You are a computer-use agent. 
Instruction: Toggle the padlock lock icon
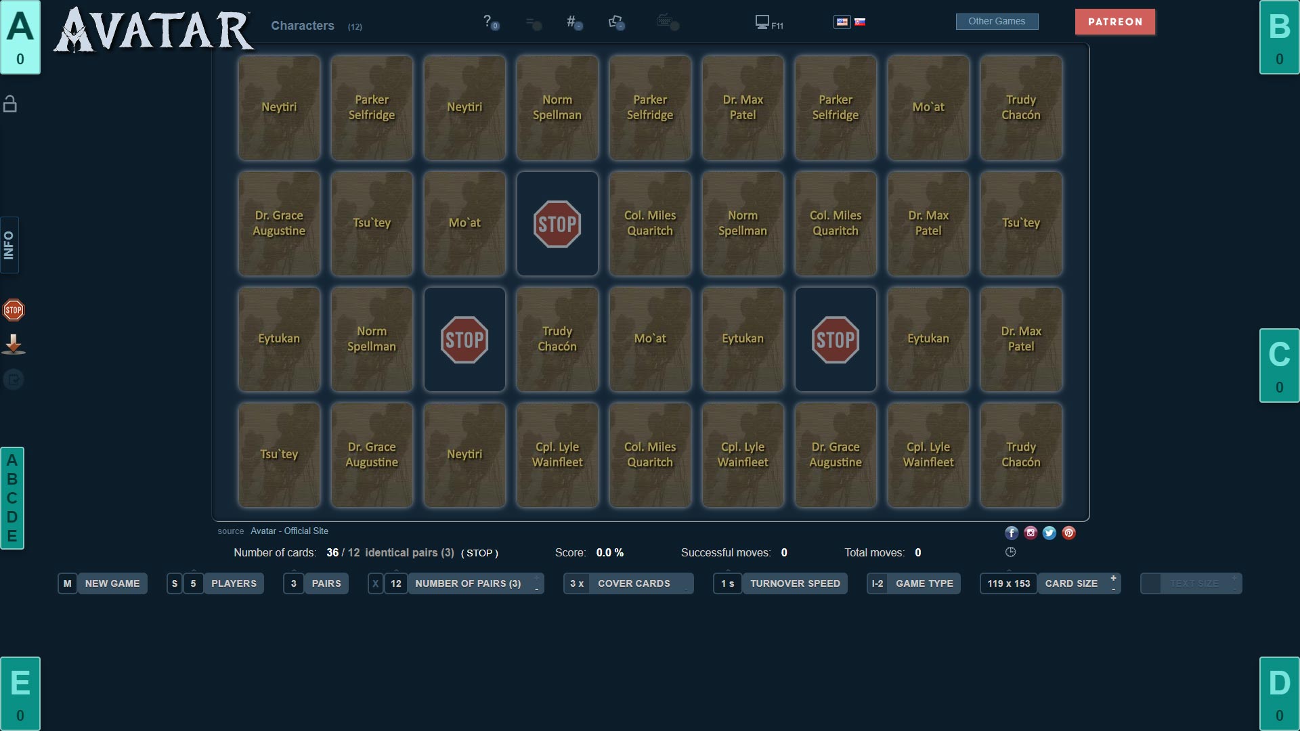[10, 104]
